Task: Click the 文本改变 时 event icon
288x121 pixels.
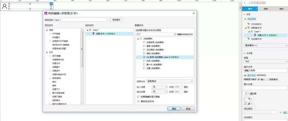Action: (249, 24)
